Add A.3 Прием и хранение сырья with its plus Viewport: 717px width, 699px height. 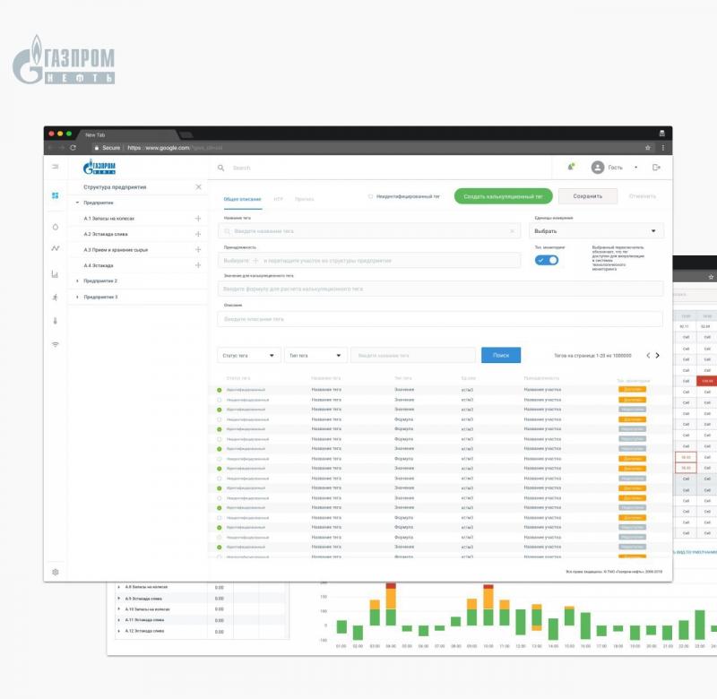point(198,250)
